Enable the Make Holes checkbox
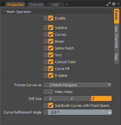The width and height of the screenshot is (121, 125). (x=51, y=92)
